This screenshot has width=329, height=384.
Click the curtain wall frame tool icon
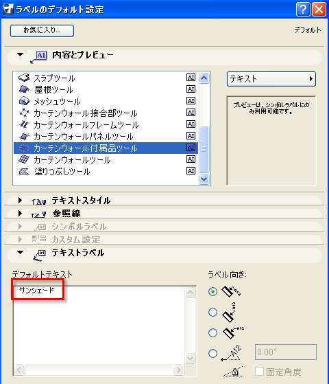(24, 124)
